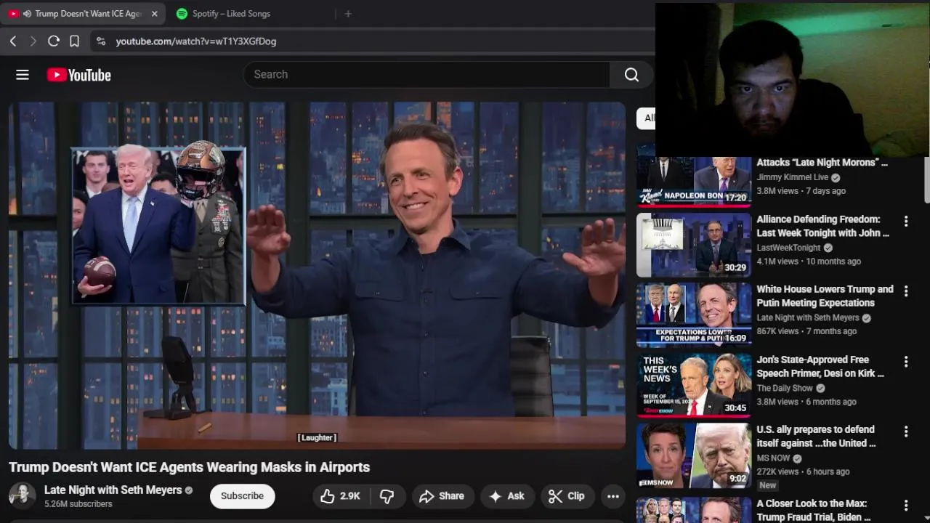Open Alliance Defending Freedom video title
Image resolution: width=930 pixels, height=523 pixels.
click(822, 226)
